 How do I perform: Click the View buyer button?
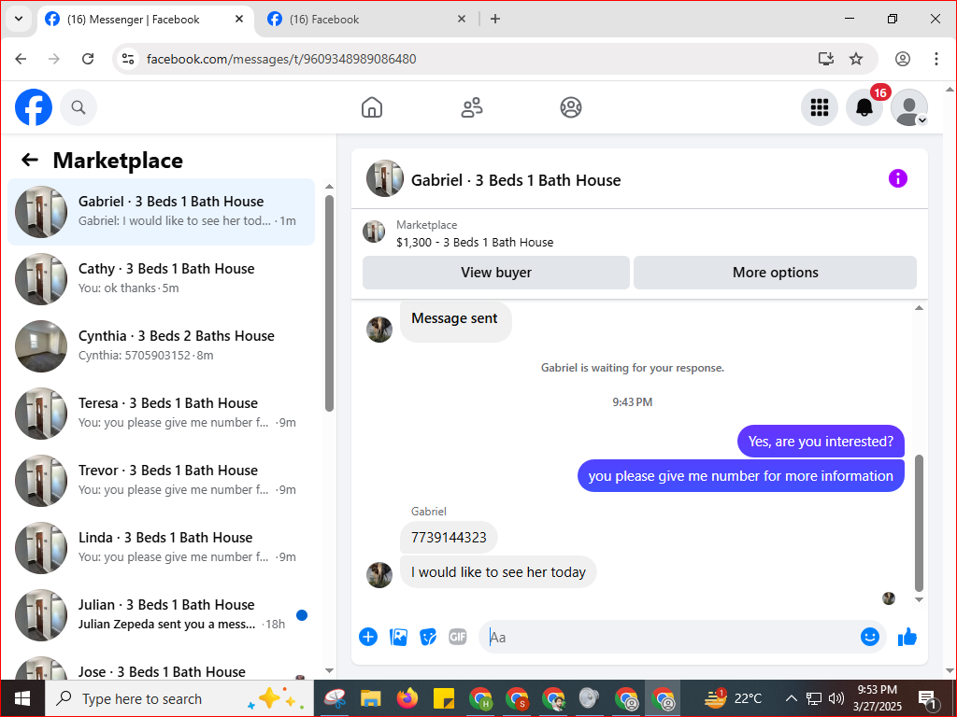pos(496,273)
